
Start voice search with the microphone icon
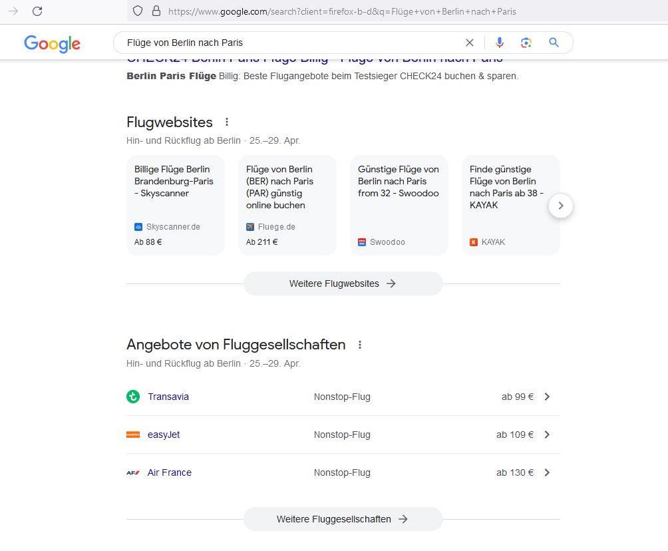tap(500, 43)
